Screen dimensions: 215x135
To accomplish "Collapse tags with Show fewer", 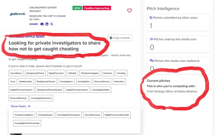I will point(21,106).
